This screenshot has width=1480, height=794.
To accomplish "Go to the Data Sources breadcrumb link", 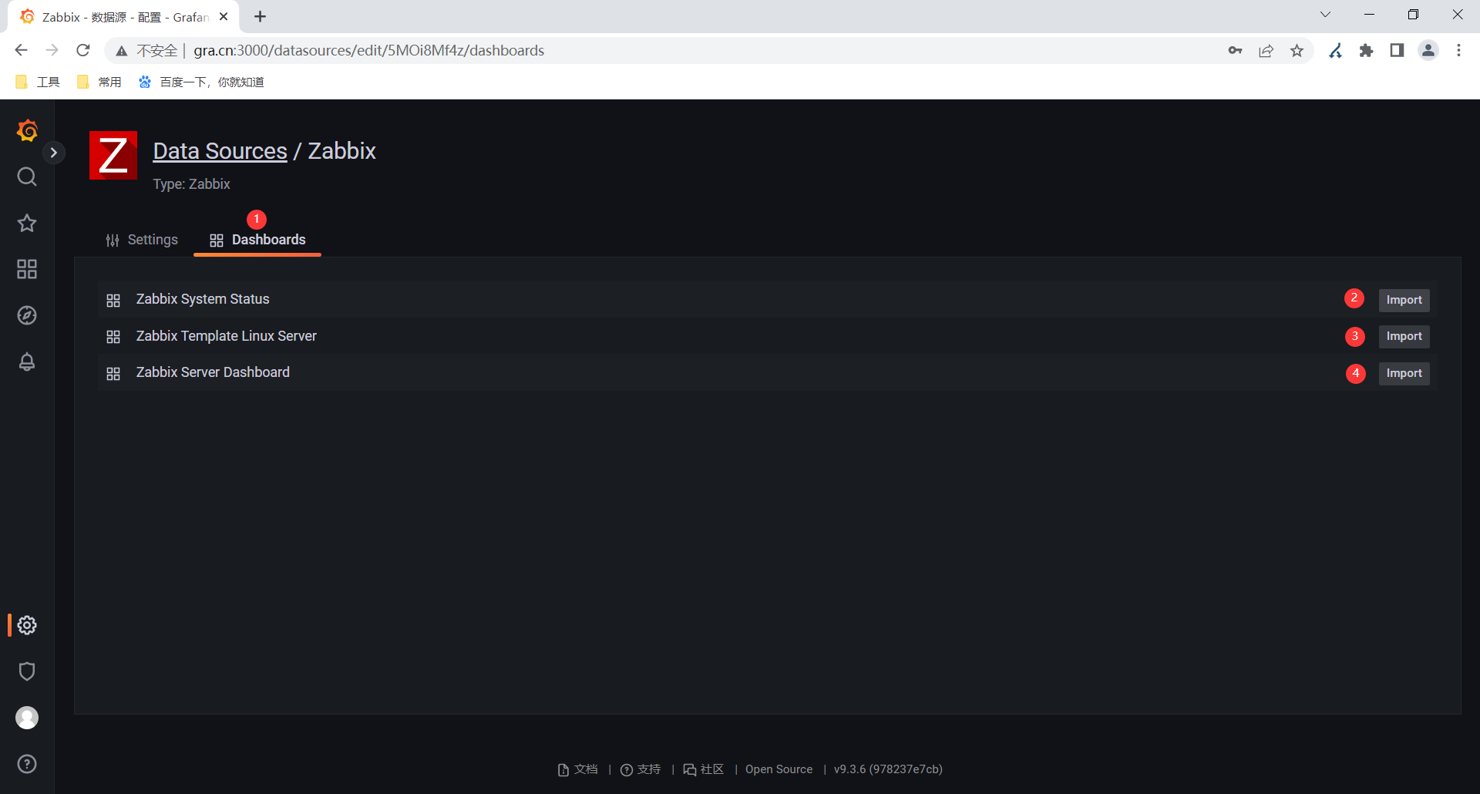I will pos(220,151).
